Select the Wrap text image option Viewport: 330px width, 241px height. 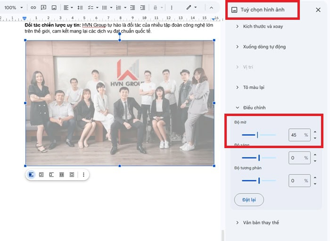click(41, 175)
